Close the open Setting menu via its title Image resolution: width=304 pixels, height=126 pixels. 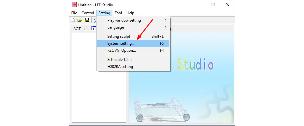click(x=104, y=13)
